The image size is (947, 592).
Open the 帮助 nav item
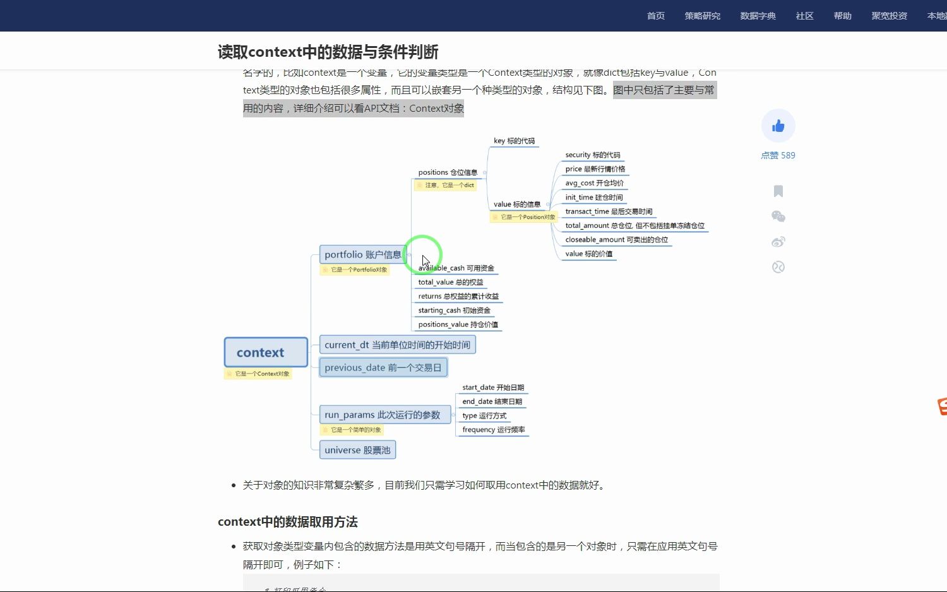[843, 16]
